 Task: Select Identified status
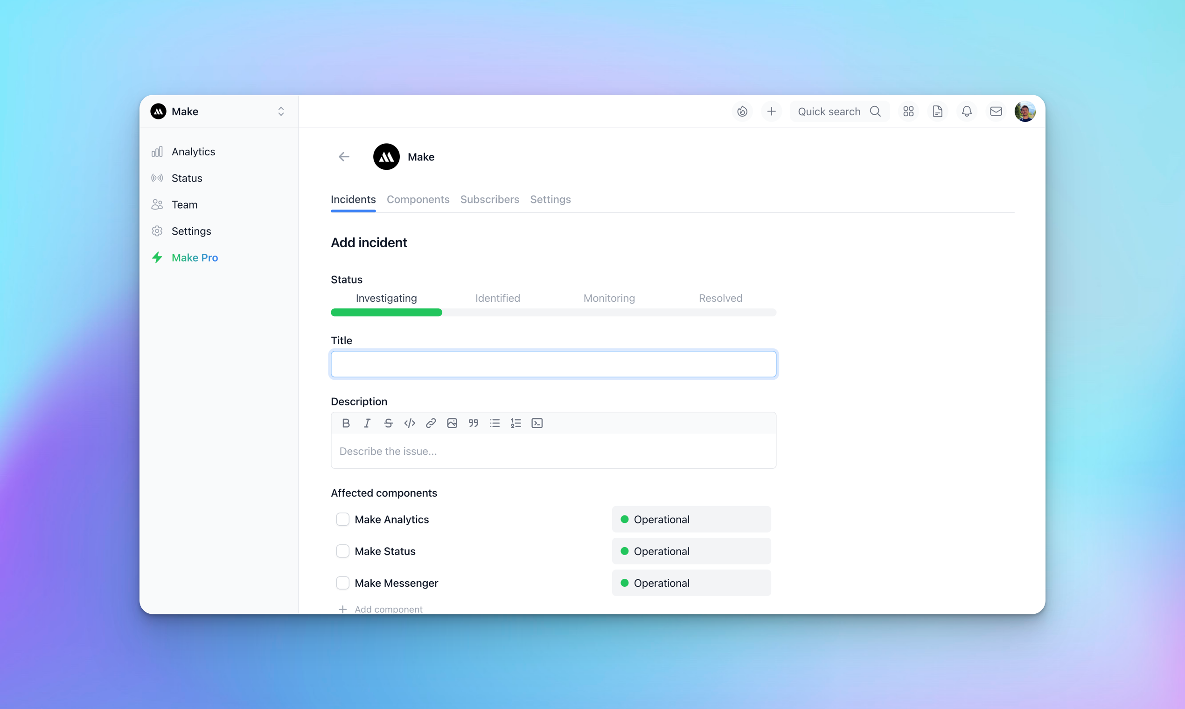(x=497, y=298)
